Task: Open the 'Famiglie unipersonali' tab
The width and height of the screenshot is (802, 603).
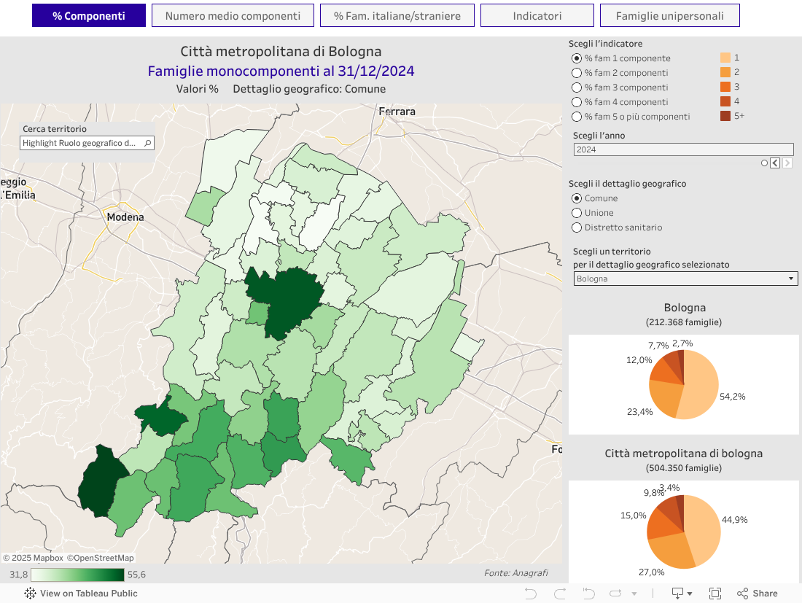Action: pyautogui.click(x=669, y=15)
